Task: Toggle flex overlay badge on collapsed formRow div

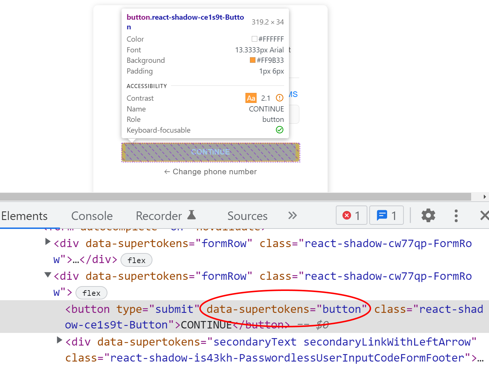Action: [x=136, y=260]
